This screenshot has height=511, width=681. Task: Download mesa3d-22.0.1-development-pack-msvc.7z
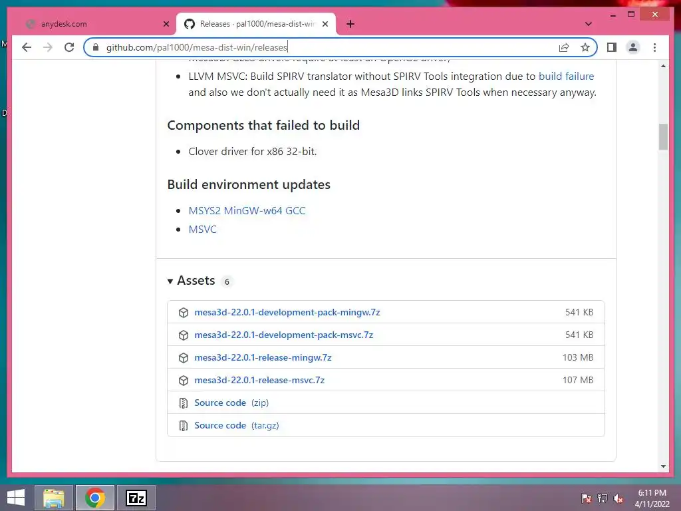tap(283, 335)
